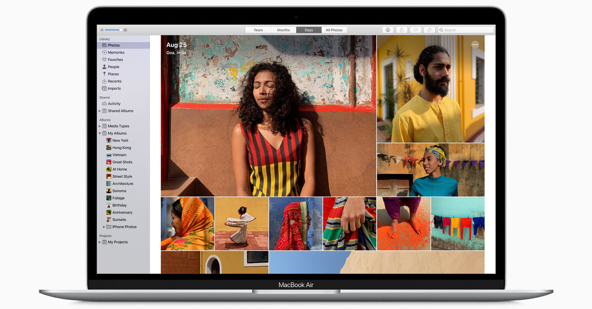The height and width of the screenshot is (309, 592).
Task: Expand the Media Types disclosure triangle
Action: click(x=100, y=126)
